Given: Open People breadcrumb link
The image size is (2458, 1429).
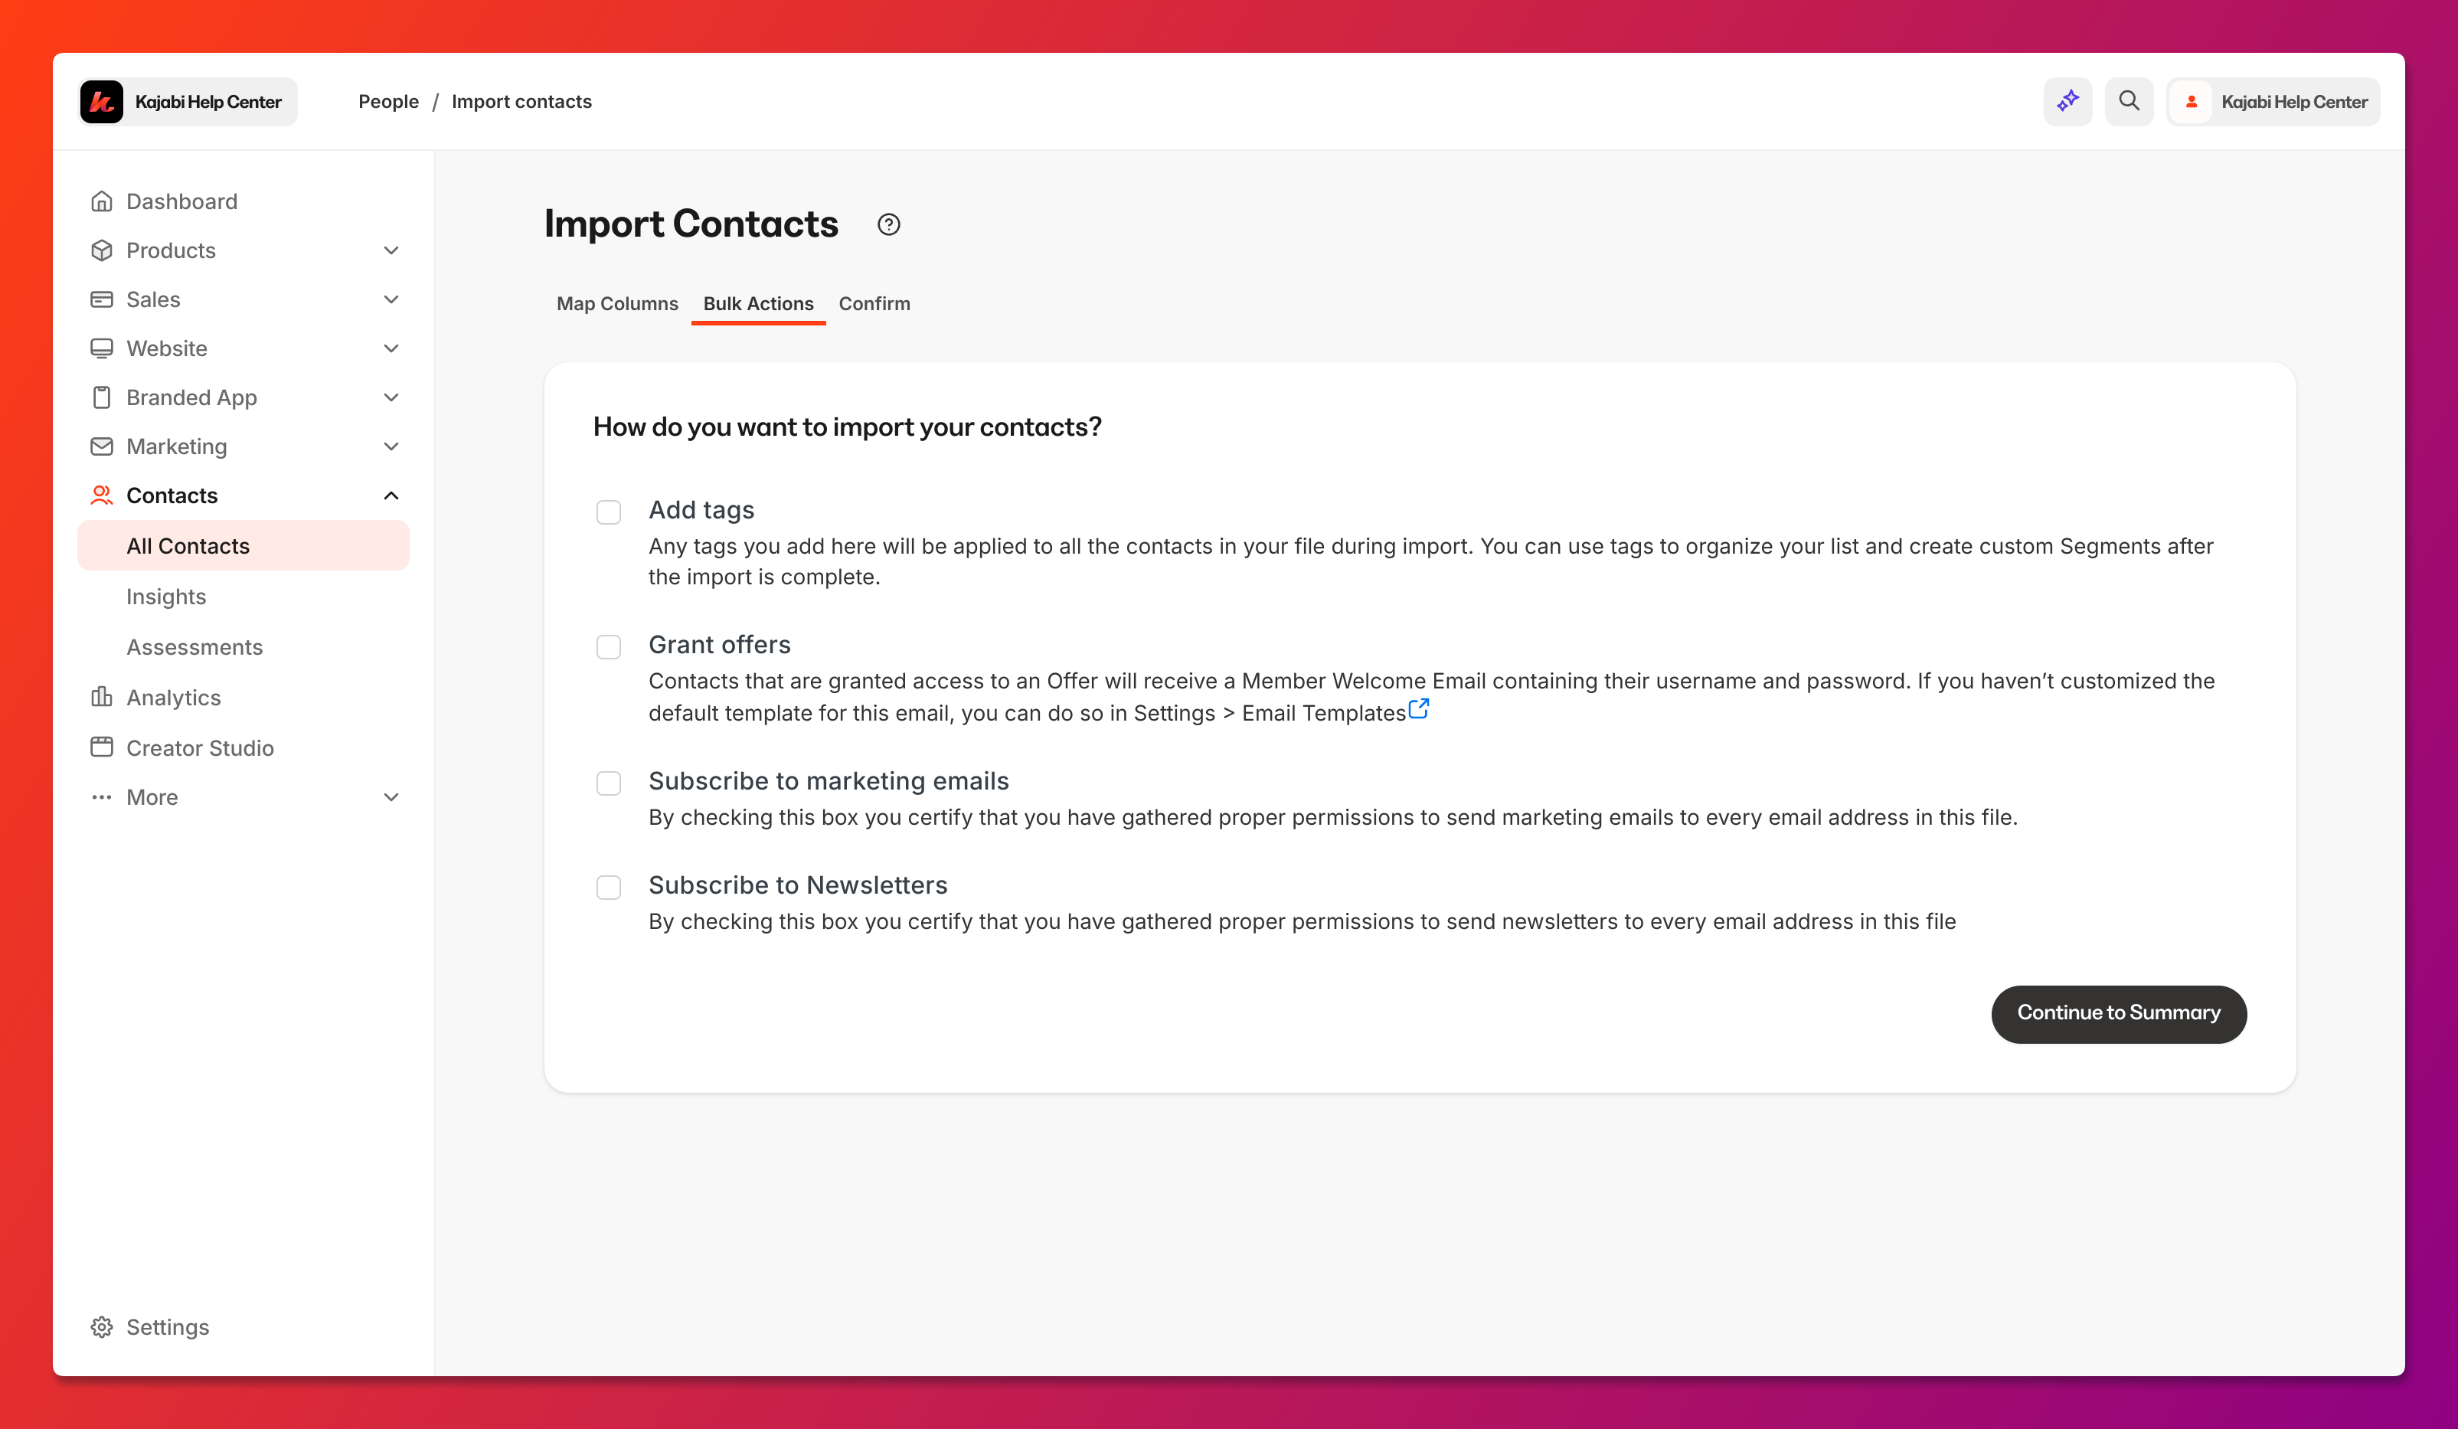Looking at the screenshot, I should pos(388,101).
